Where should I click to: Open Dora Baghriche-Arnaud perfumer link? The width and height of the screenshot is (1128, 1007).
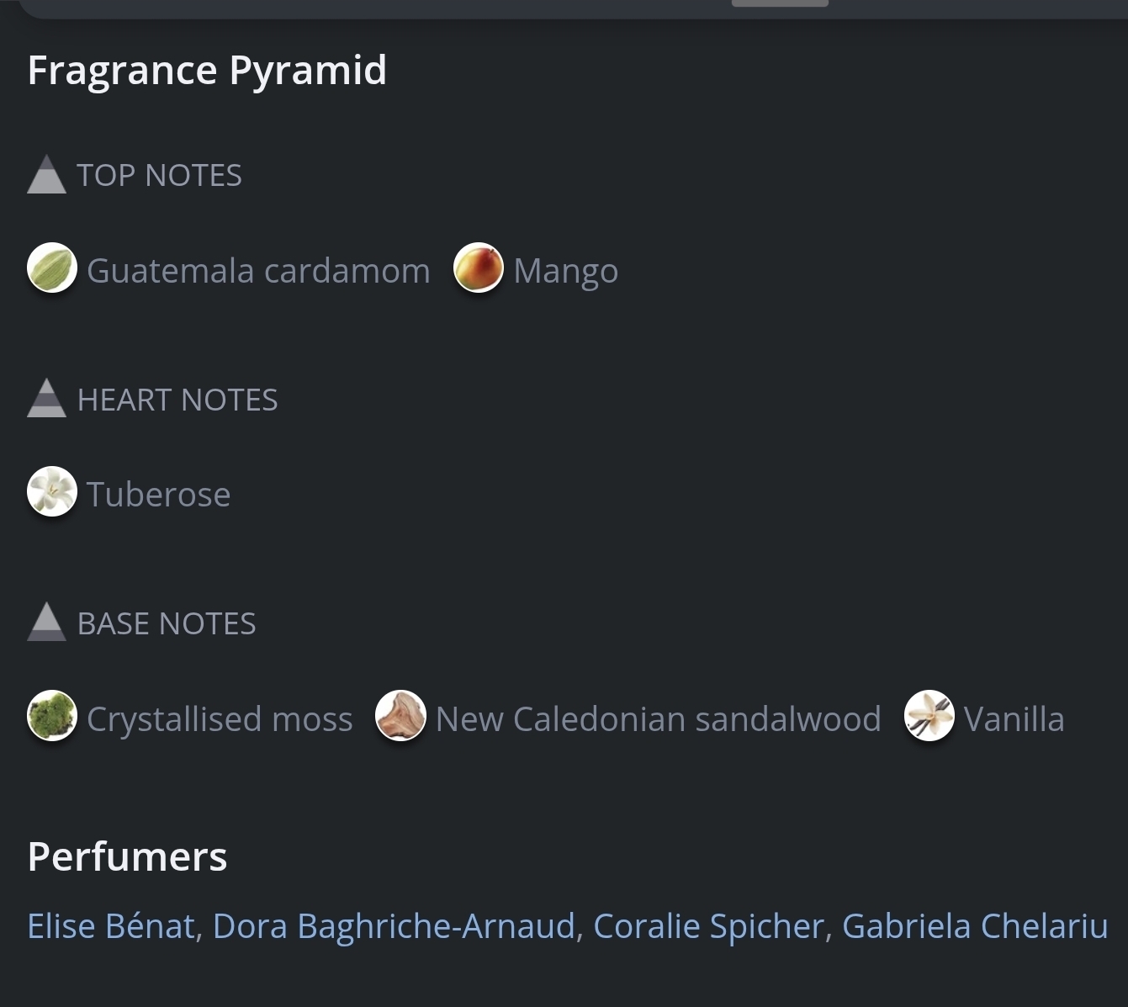394,926
